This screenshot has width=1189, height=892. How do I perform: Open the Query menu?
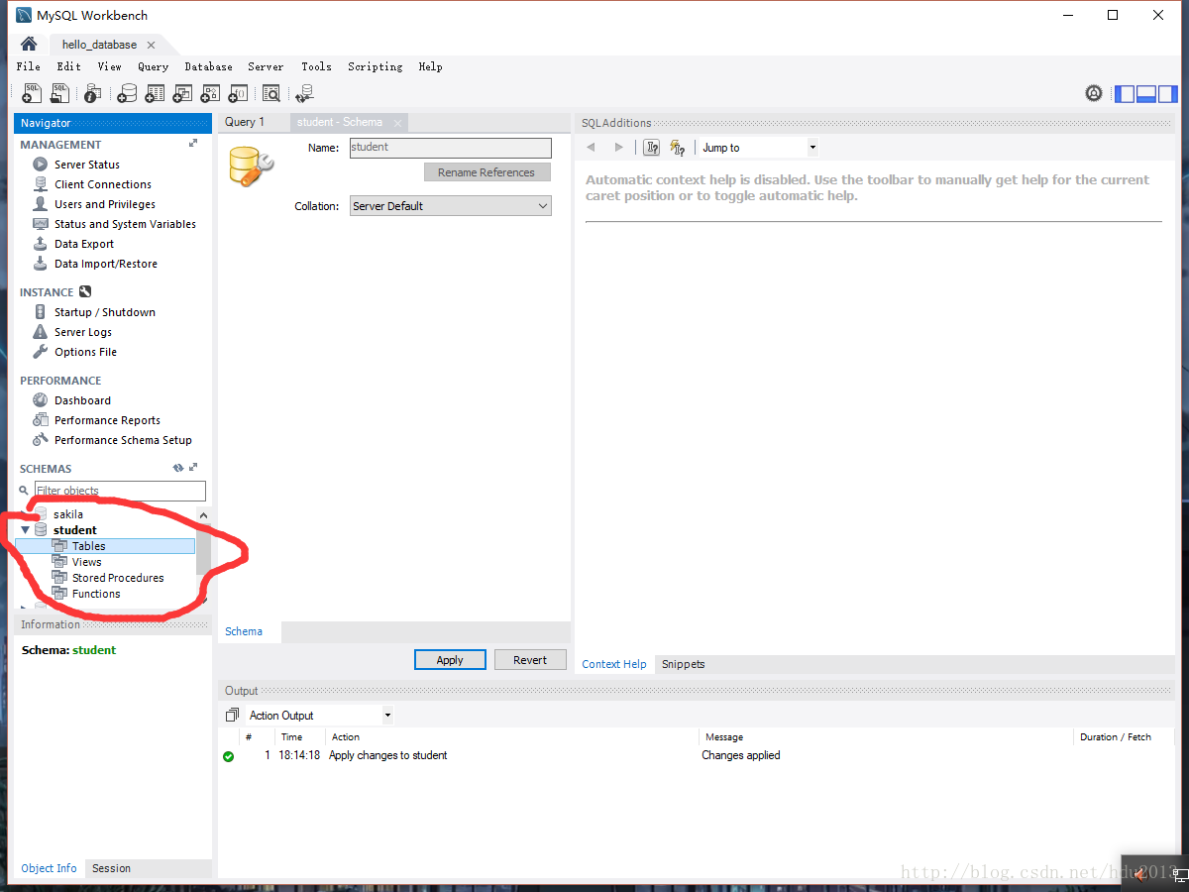pyautogui.click(x=154, y=66)
